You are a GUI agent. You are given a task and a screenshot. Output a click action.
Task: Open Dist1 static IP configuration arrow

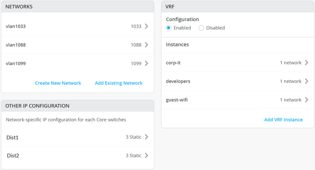click(147, 137)
